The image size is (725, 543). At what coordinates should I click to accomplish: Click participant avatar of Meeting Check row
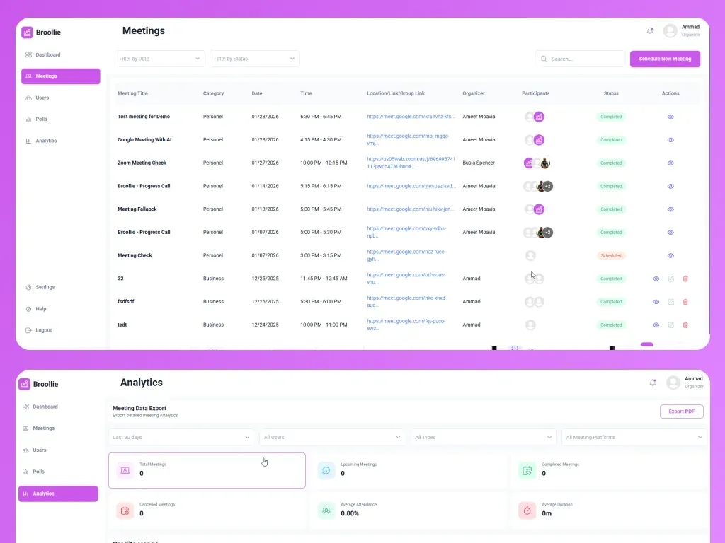[x=530, y=255]
